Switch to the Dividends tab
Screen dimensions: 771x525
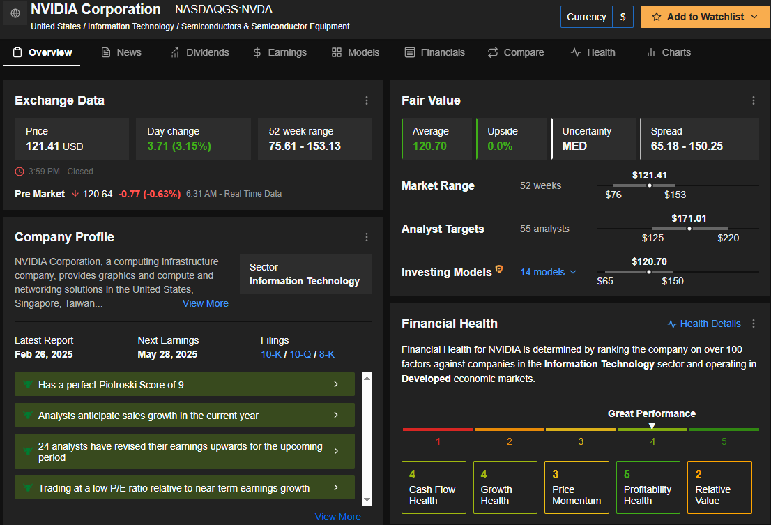click(x=199, y=52)
